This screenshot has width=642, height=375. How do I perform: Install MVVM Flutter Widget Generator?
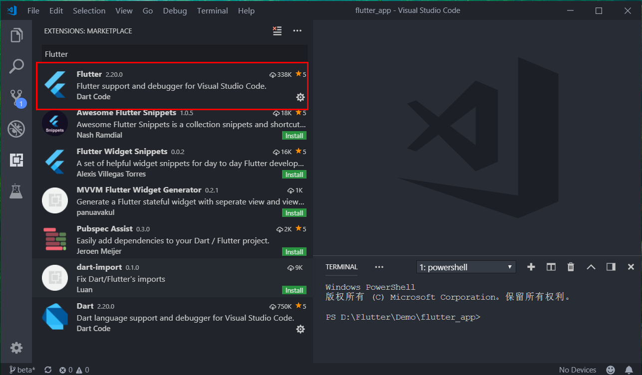[x=294, y=213]
